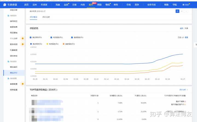
Task: Go to previous date with left arrow
Action: tap(182, 11)
